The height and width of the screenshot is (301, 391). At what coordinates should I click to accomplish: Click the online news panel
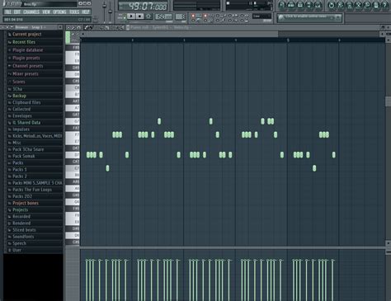[x=309, y=17]
